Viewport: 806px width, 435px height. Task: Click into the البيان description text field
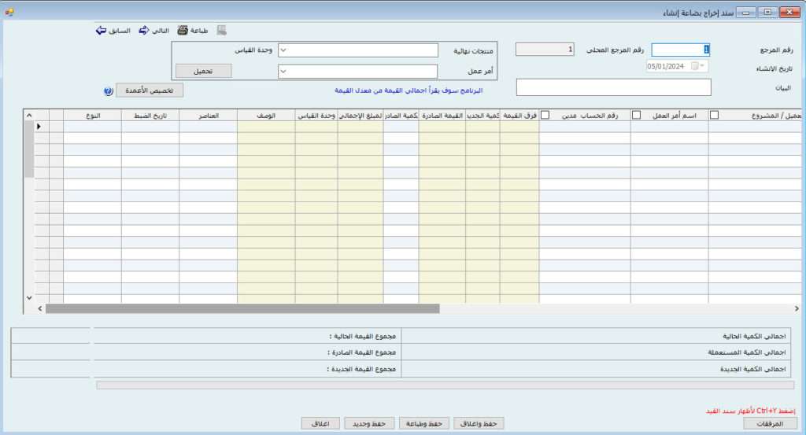613,87
